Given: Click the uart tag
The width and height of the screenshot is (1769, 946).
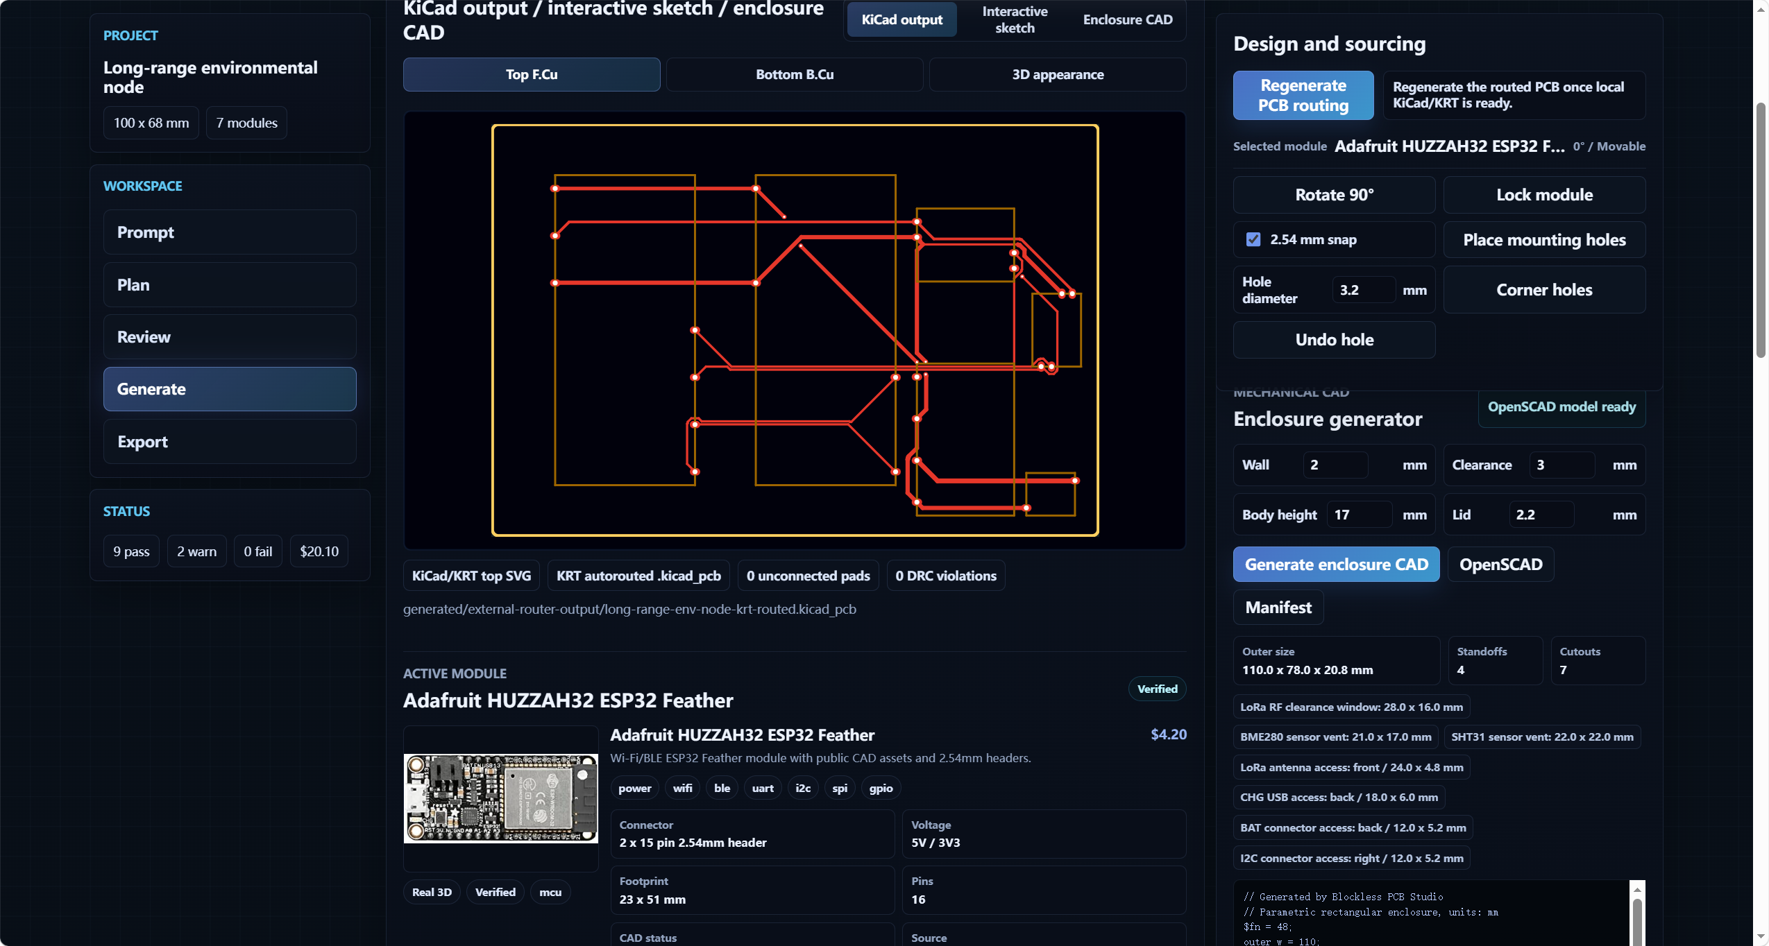Looking at the screenshot, I should pyautogui.click(x=763, y=789).
